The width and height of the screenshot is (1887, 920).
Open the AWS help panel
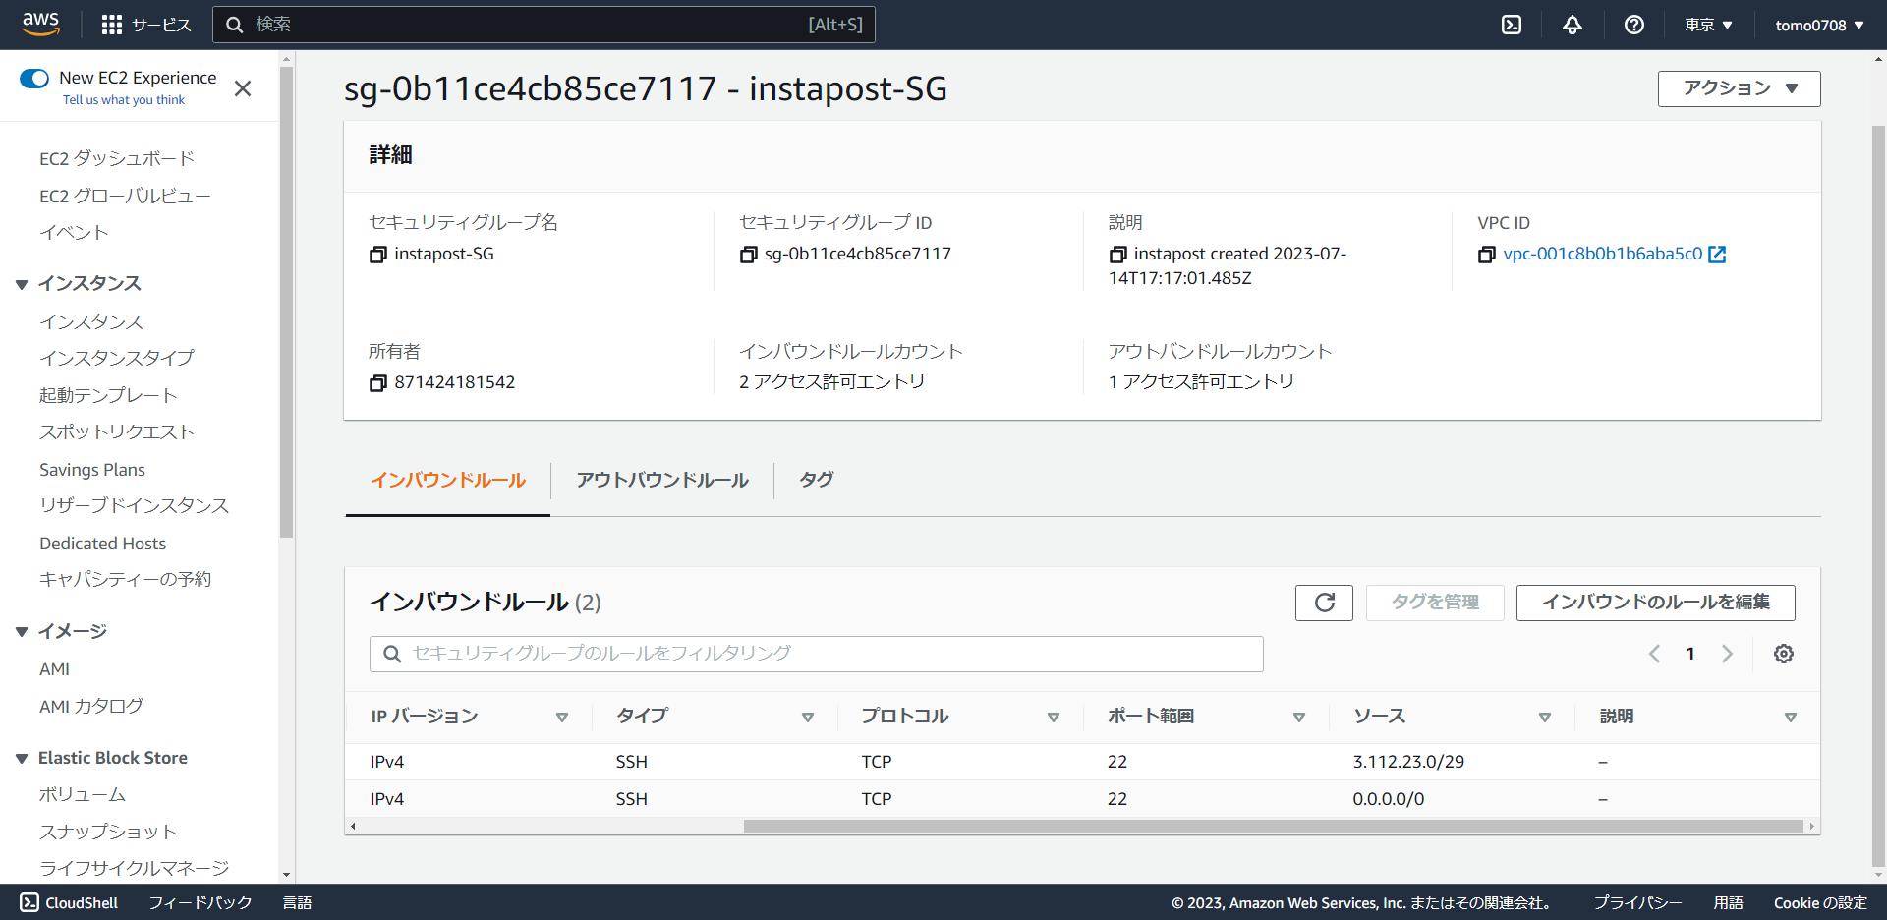point(1632,25)
